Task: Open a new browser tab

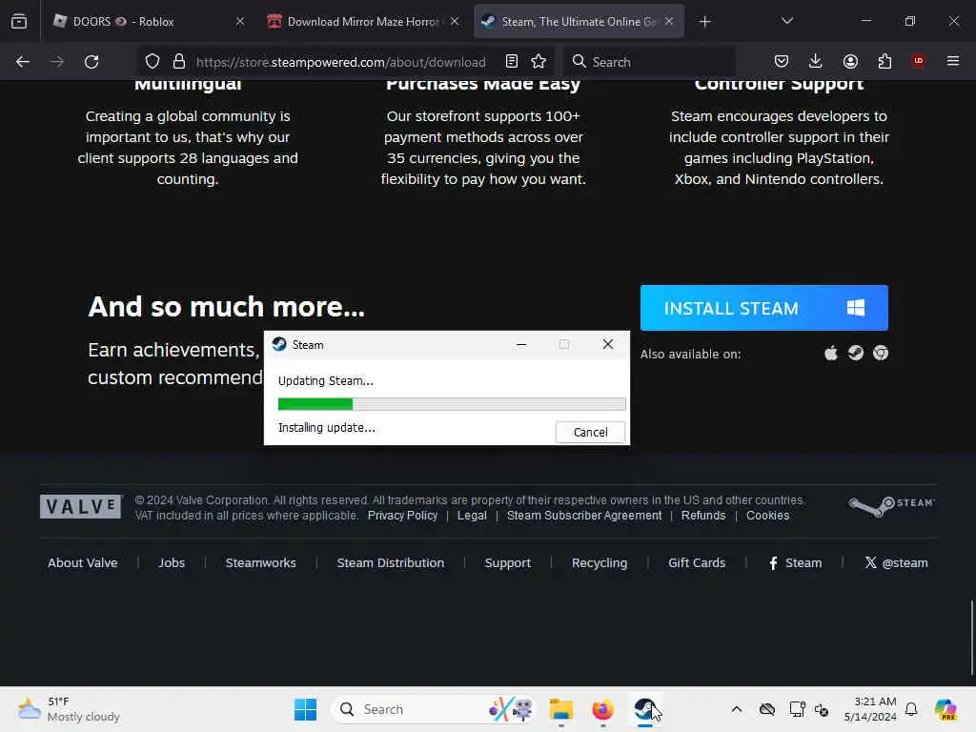Action: pos(704,22)
